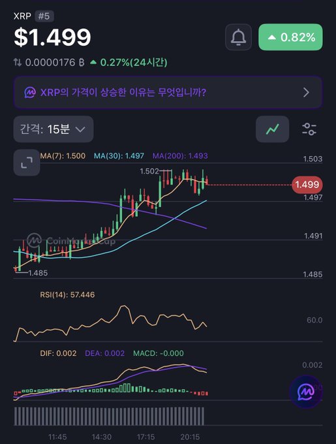The image size is (336, 444).
Task: Tap the CoinMarketCap AI icon in the banner
Action: click(30, 92)
